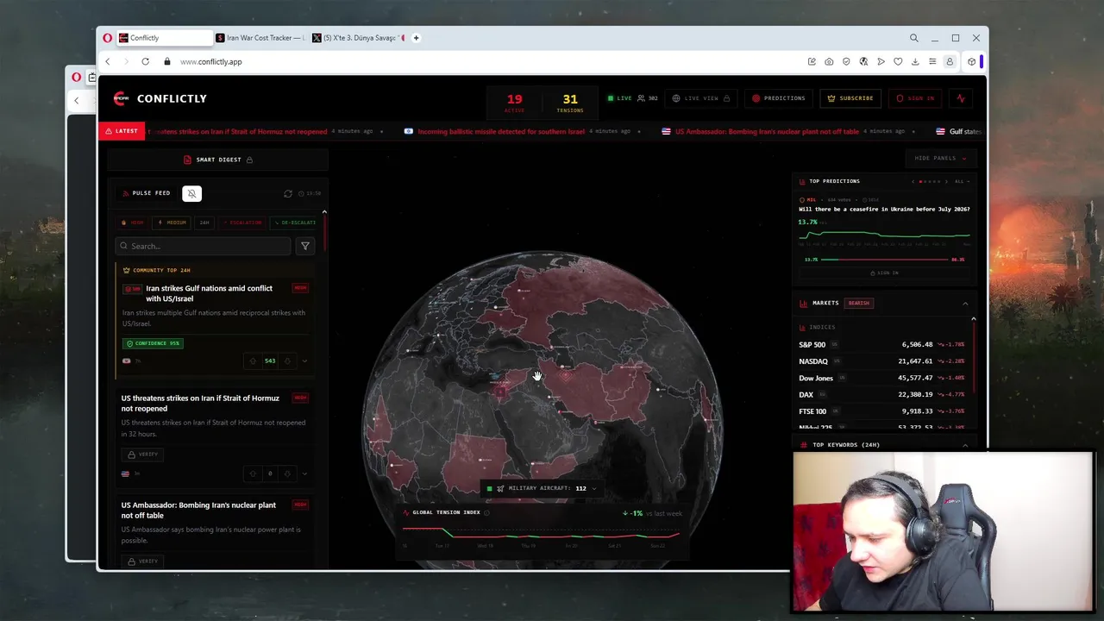Downvote the US threatens strikes story
Image resolution: width=1104 pixels, height=621 pixels.
[287, 474]
